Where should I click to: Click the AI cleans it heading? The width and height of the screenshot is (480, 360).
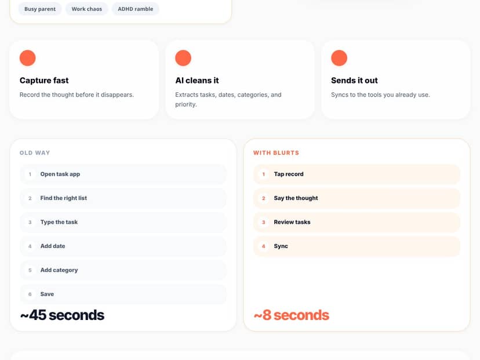click(197, 81)
